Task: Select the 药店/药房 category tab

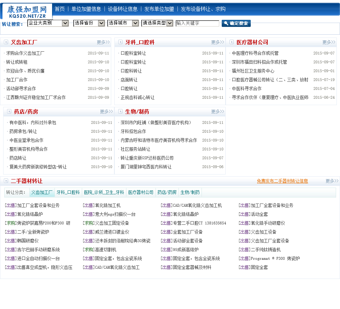Action: click(167, 192)
